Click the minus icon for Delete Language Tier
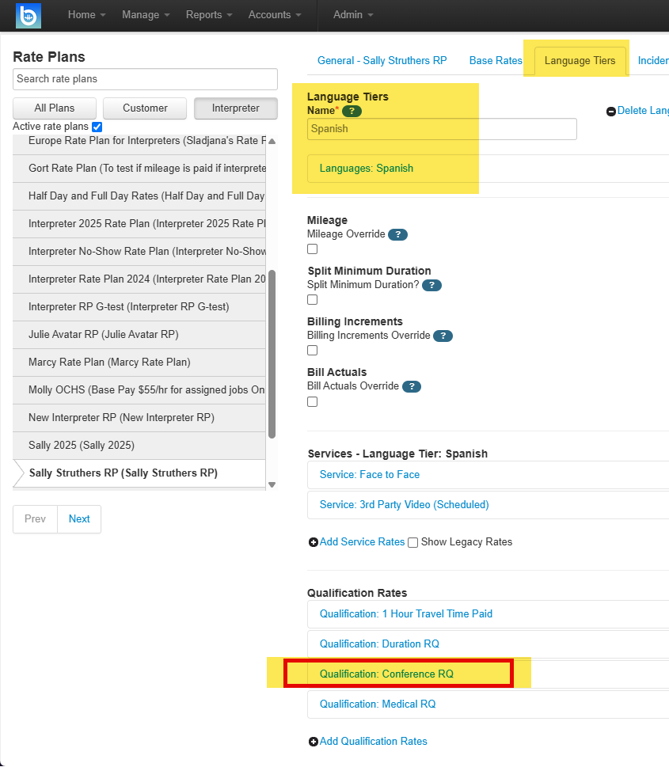Image resolution: width=669 pixels, height=767 pixels. click(610, 112)
